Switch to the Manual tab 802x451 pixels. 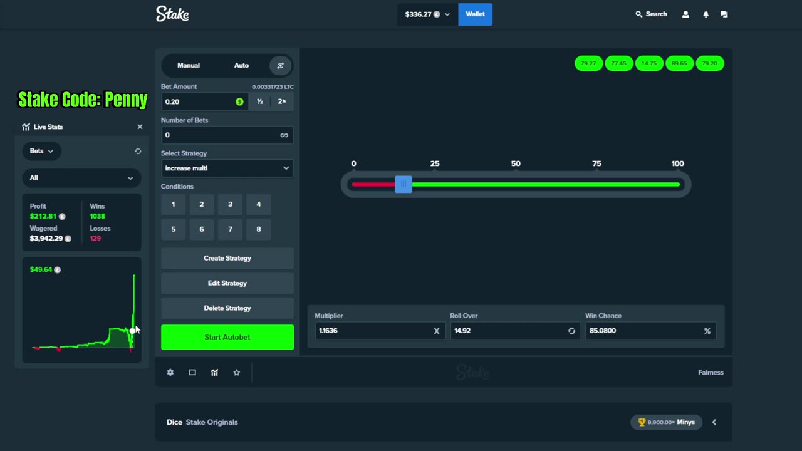click(189, 65)
